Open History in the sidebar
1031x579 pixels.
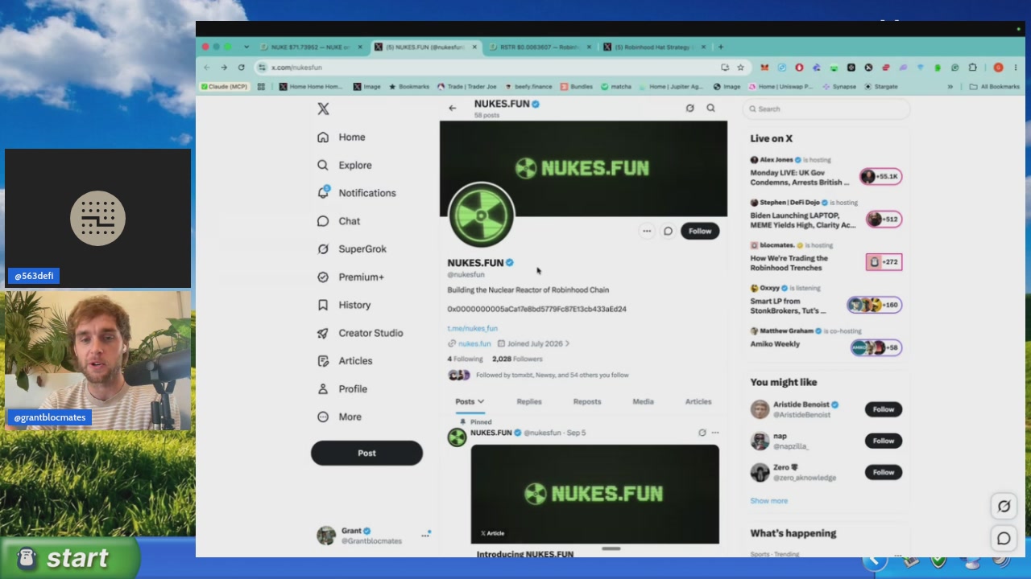click(x=343, y=305)
